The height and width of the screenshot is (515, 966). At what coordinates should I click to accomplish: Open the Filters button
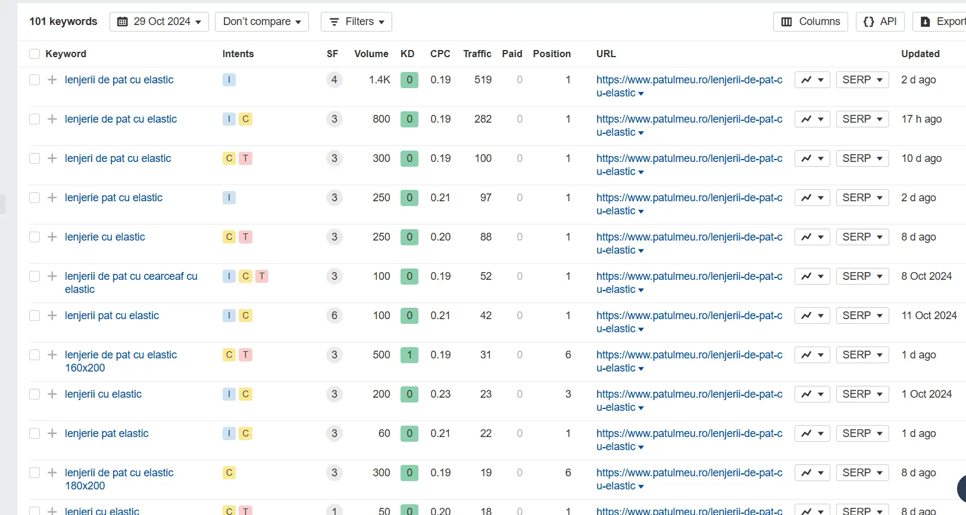pyautogui.click(x=356, y=21)
